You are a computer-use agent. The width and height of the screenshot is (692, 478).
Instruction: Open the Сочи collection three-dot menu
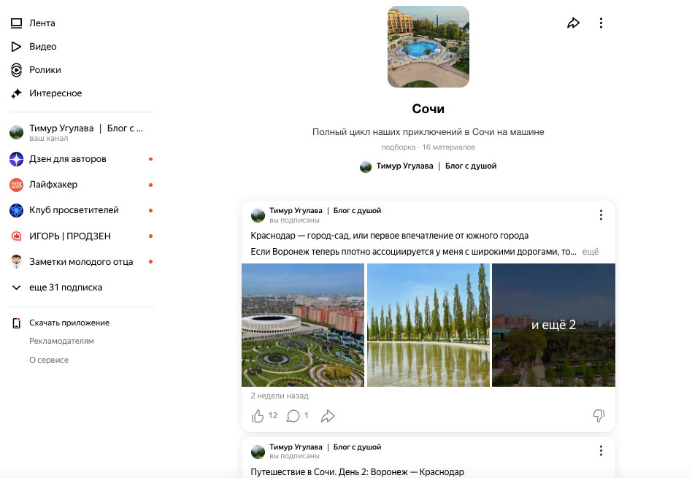point(601,23)
